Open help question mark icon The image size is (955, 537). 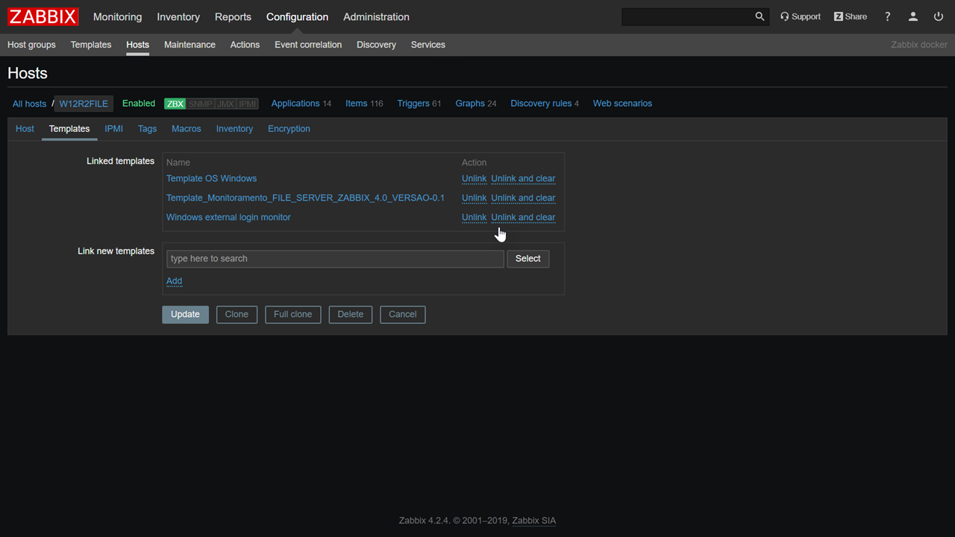coord(887,16)
